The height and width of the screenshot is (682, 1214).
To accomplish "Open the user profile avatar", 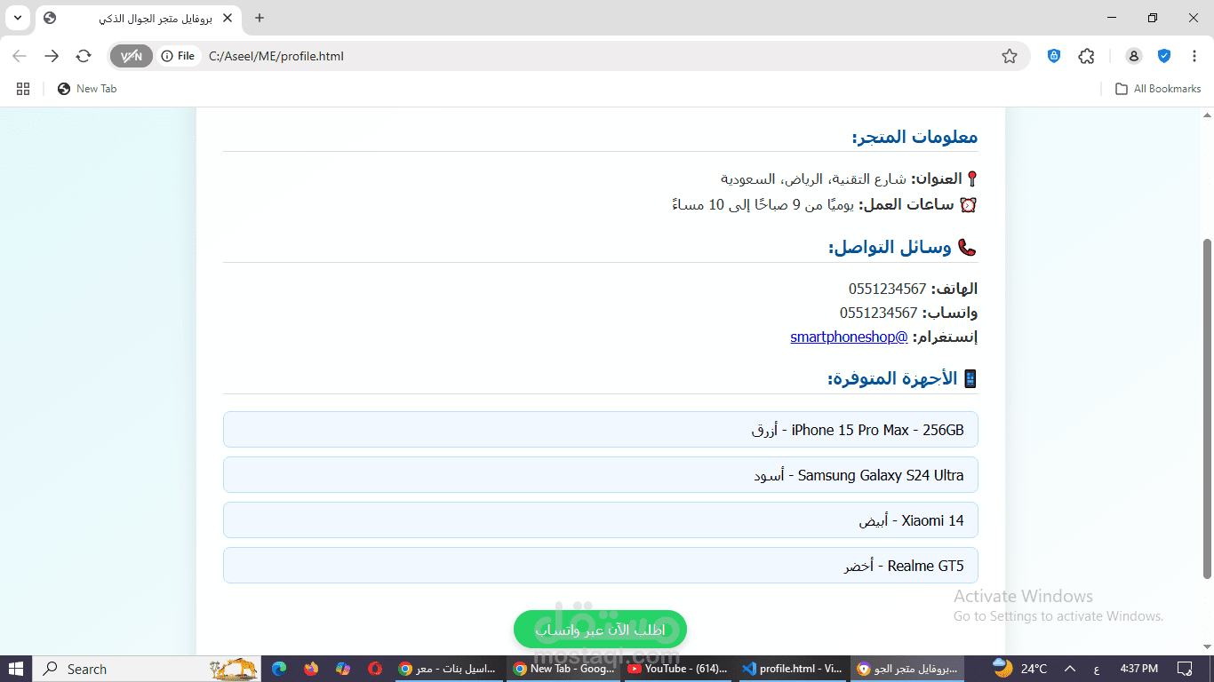I will (x=1134, y=56).
